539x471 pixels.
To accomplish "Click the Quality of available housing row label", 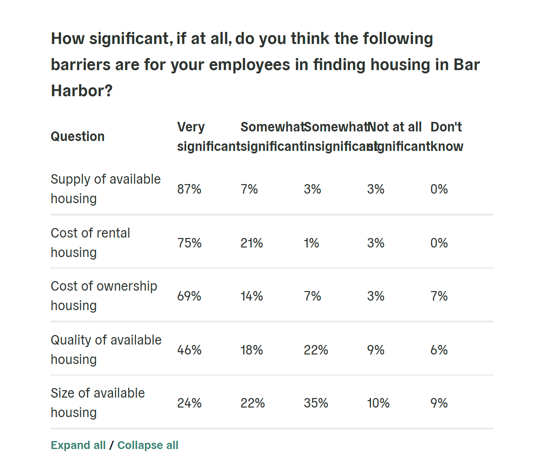I will [x=106, y=350].
